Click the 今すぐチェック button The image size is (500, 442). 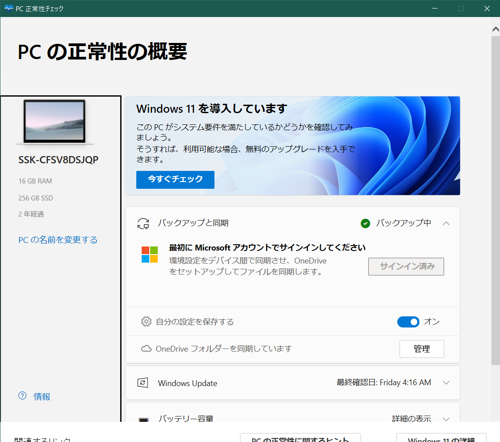pos(176,179)
